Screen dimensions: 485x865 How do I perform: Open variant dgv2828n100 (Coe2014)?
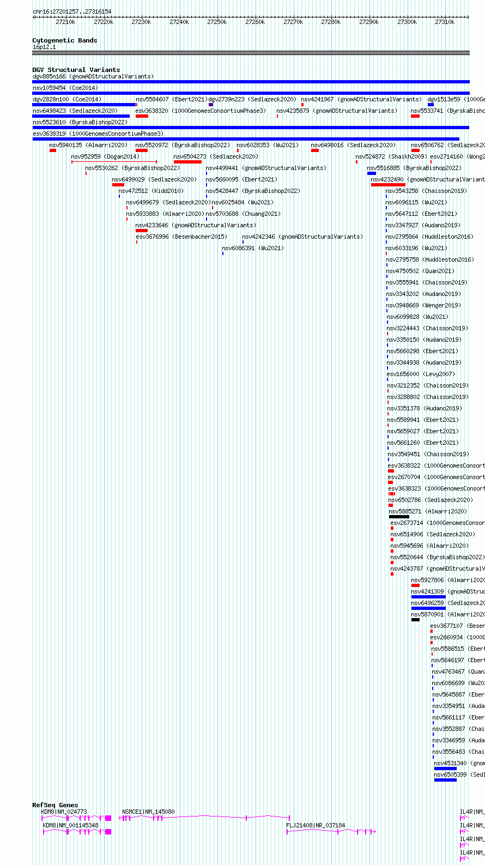click(67, 99)
